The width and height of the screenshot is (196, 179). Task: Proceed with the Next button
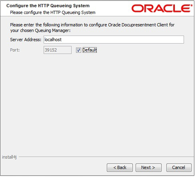click(148, 167)
